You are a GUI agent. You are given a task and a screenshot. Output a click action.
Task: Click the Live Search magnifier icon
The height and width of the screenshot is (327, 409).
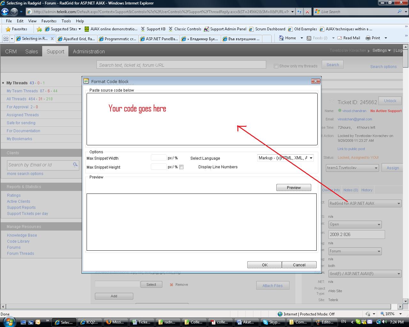click(x=399, y=12)
